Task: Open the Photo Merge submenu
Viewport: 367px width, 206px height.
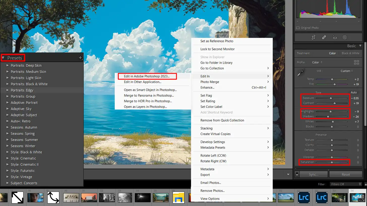Action: (232, 82)
